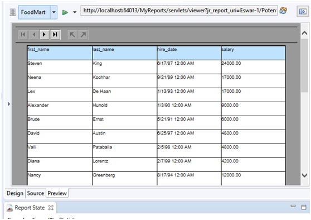Click the upper-left arrow viewer icon
This screenshot has height=220, width=311.
(72, 35)
